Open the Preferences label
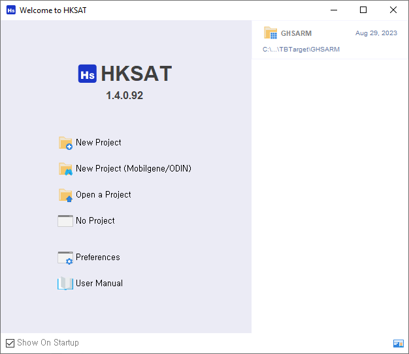The height and width of the screenshot is (354, 409). tap(98, 257)
